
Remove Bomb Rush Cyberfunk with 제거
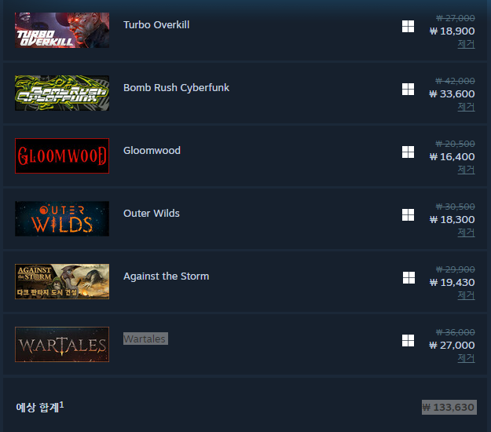click(466, 107)
